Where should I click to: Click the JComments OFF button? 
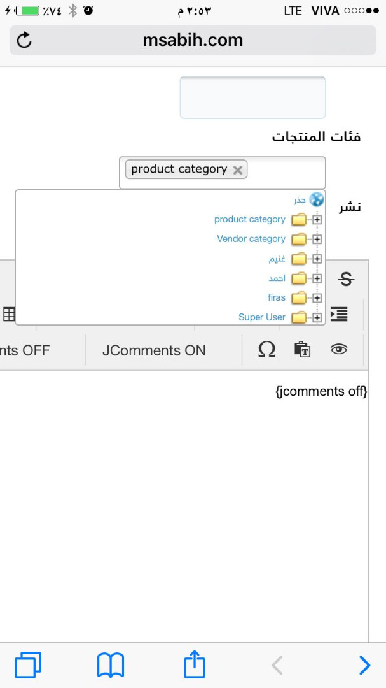click(25, 350)
